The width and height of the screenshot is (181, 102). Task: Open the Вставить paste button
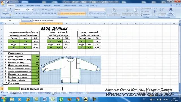tap(5, 12)
